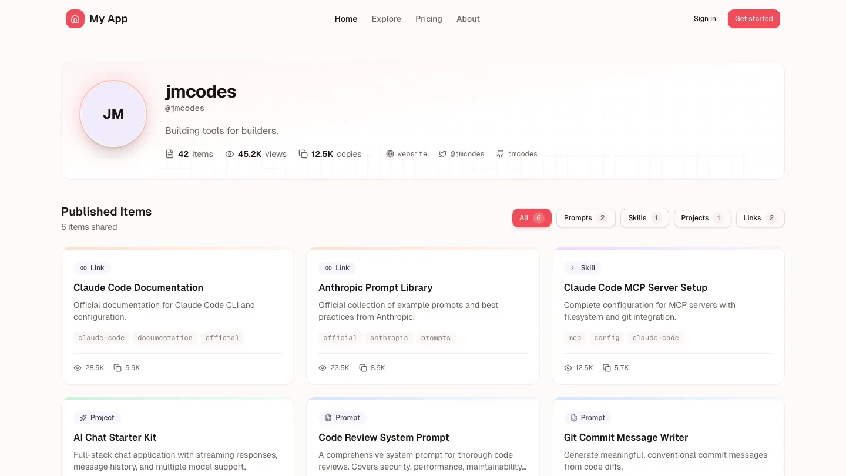Open the Explore page

(387, 19)
